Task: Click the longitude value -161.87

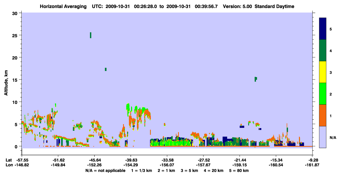Action: pos(313,165)
